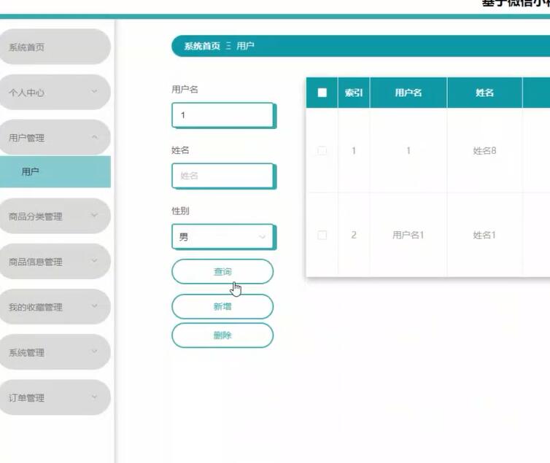Click the 用户名 column header

click(408, 93)
